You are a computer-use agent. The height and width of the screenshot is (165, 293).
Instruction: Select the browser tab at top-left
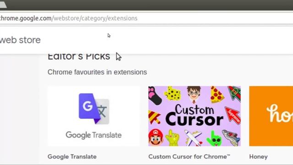(3, 5)
